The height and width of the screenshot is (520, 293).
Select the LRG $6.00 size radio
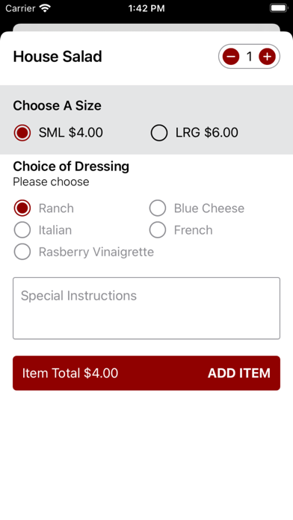tap(159, 133)
